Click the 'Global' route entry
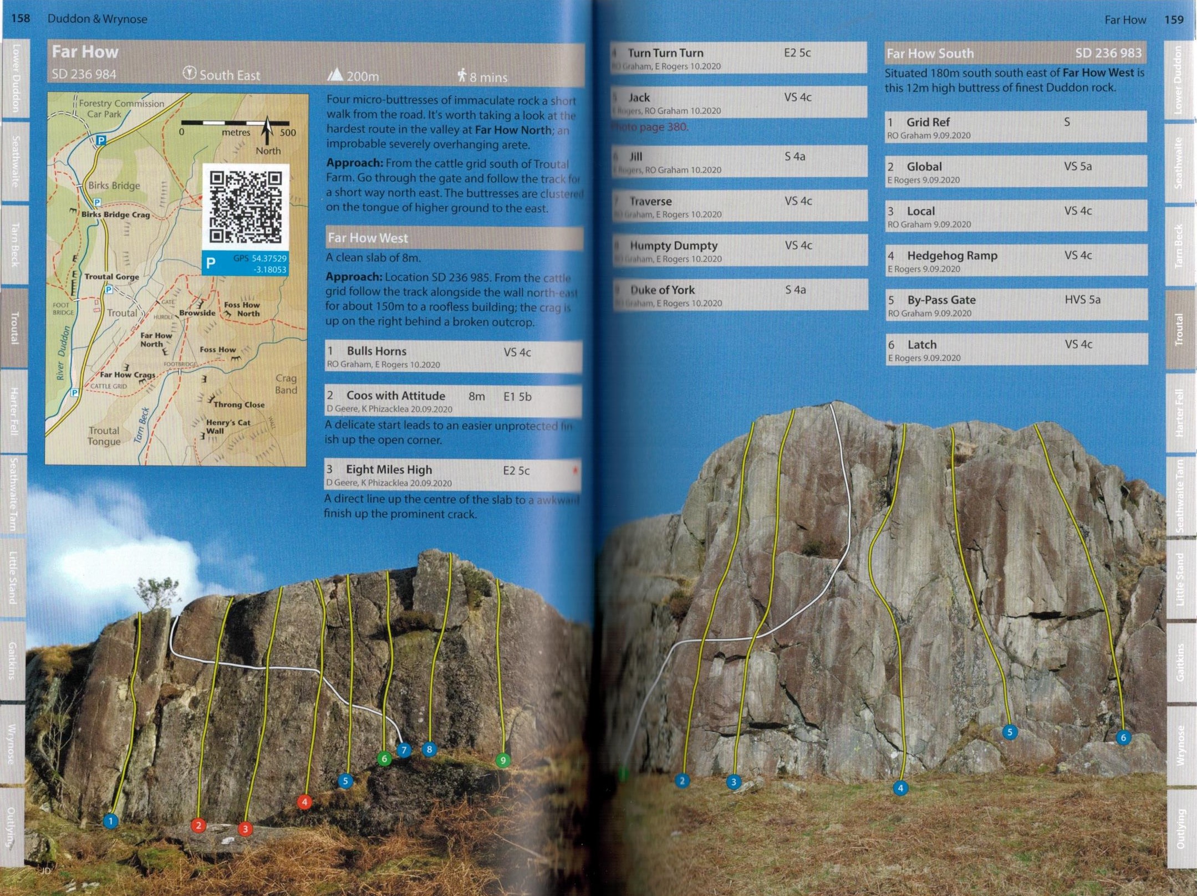Image resolution: width=1197 pixels, height=896 pixels. point(1016,171)
